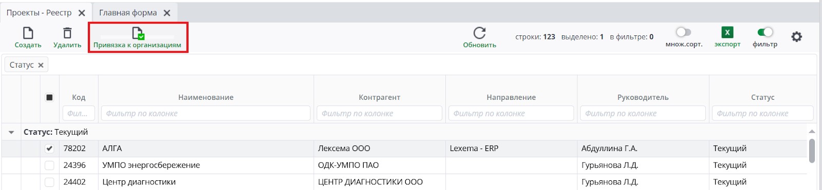Click the vertical scrollbar thumb
822x190 pixels.
pyautogui.click(x=812, y=151)
